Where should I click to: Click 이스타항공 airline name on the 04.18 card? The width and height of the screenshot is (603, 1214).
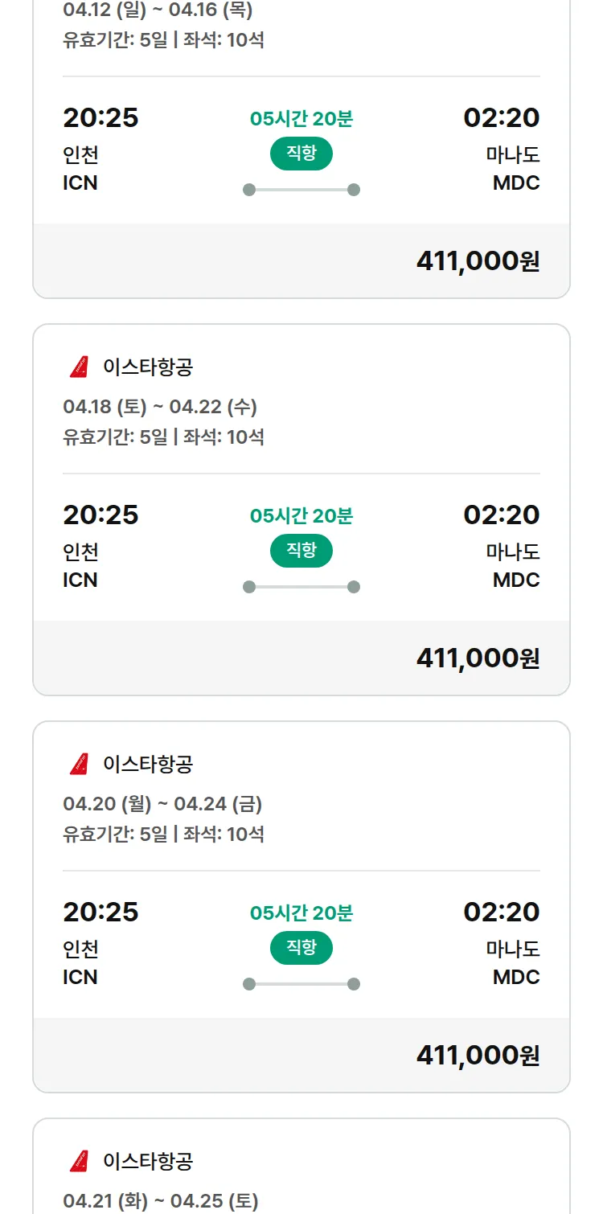coord(148,367)
